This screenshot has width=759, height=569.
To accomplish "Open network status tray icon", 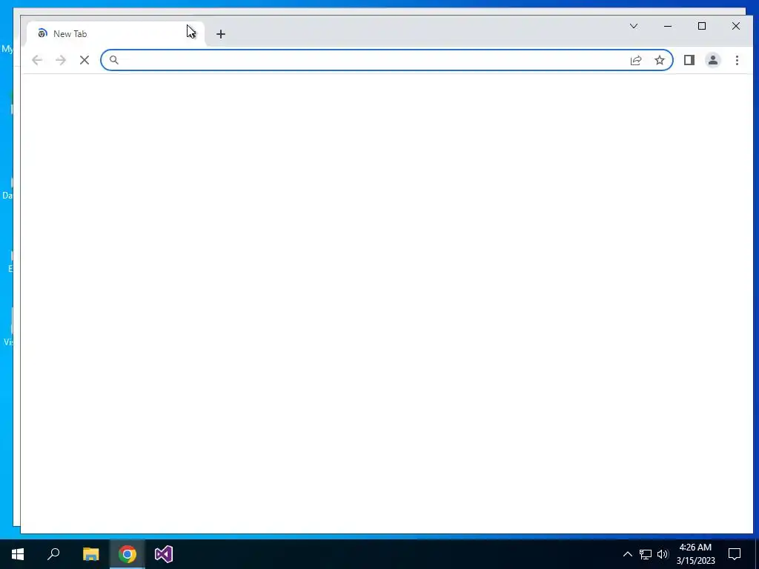I will click(646, 554).
